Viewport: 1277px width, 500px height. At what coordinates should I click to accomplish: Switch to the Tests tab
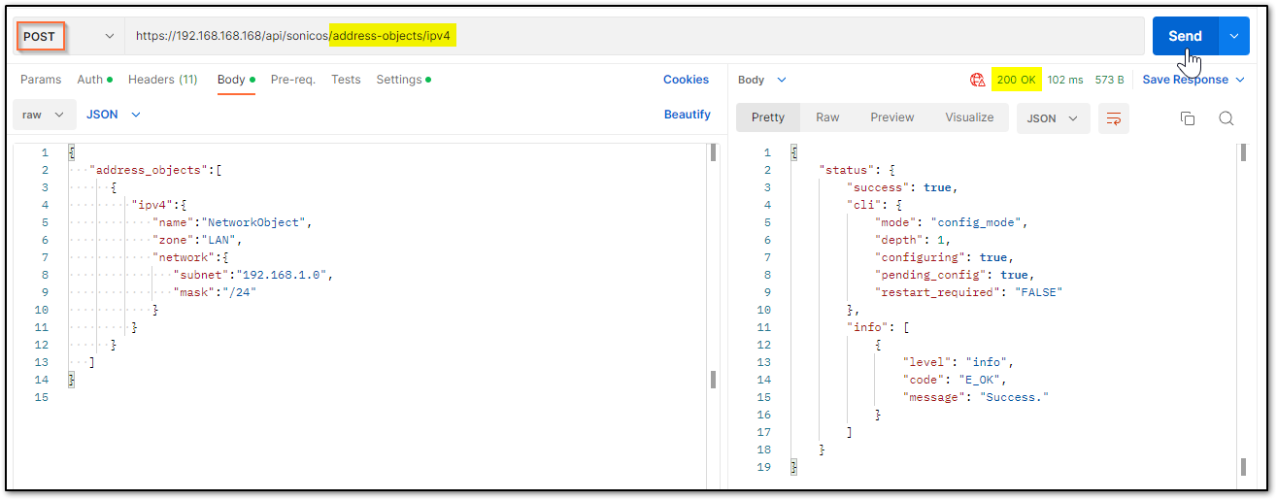click(346, 80)
